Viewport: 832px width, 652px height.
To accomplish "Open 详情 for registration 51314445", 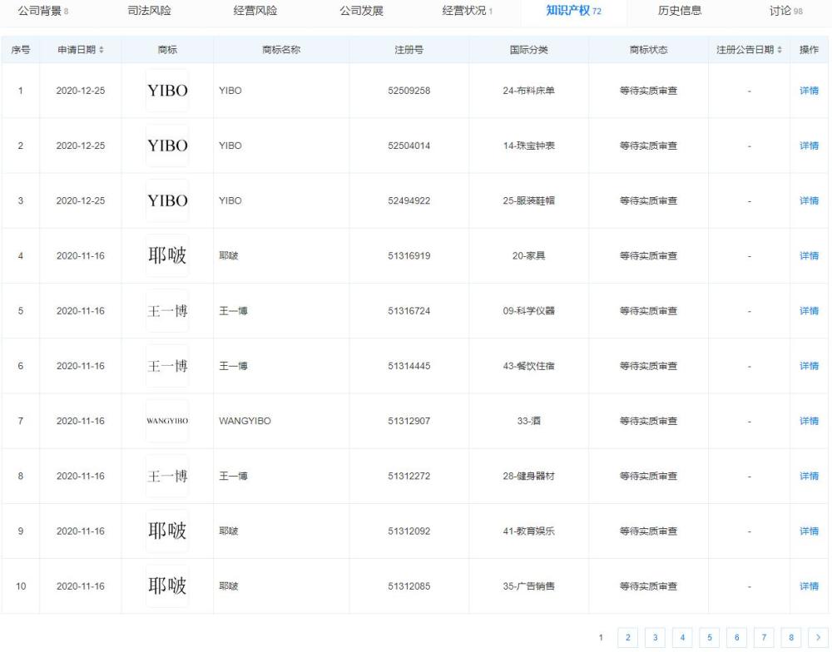I will [x=809, y=366].
